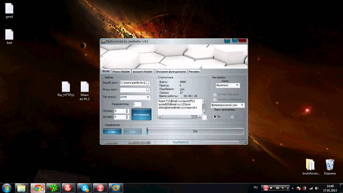Open the Action Center flag icon
This screenshot has height=193, width=343.
click(x=299, y=188)
